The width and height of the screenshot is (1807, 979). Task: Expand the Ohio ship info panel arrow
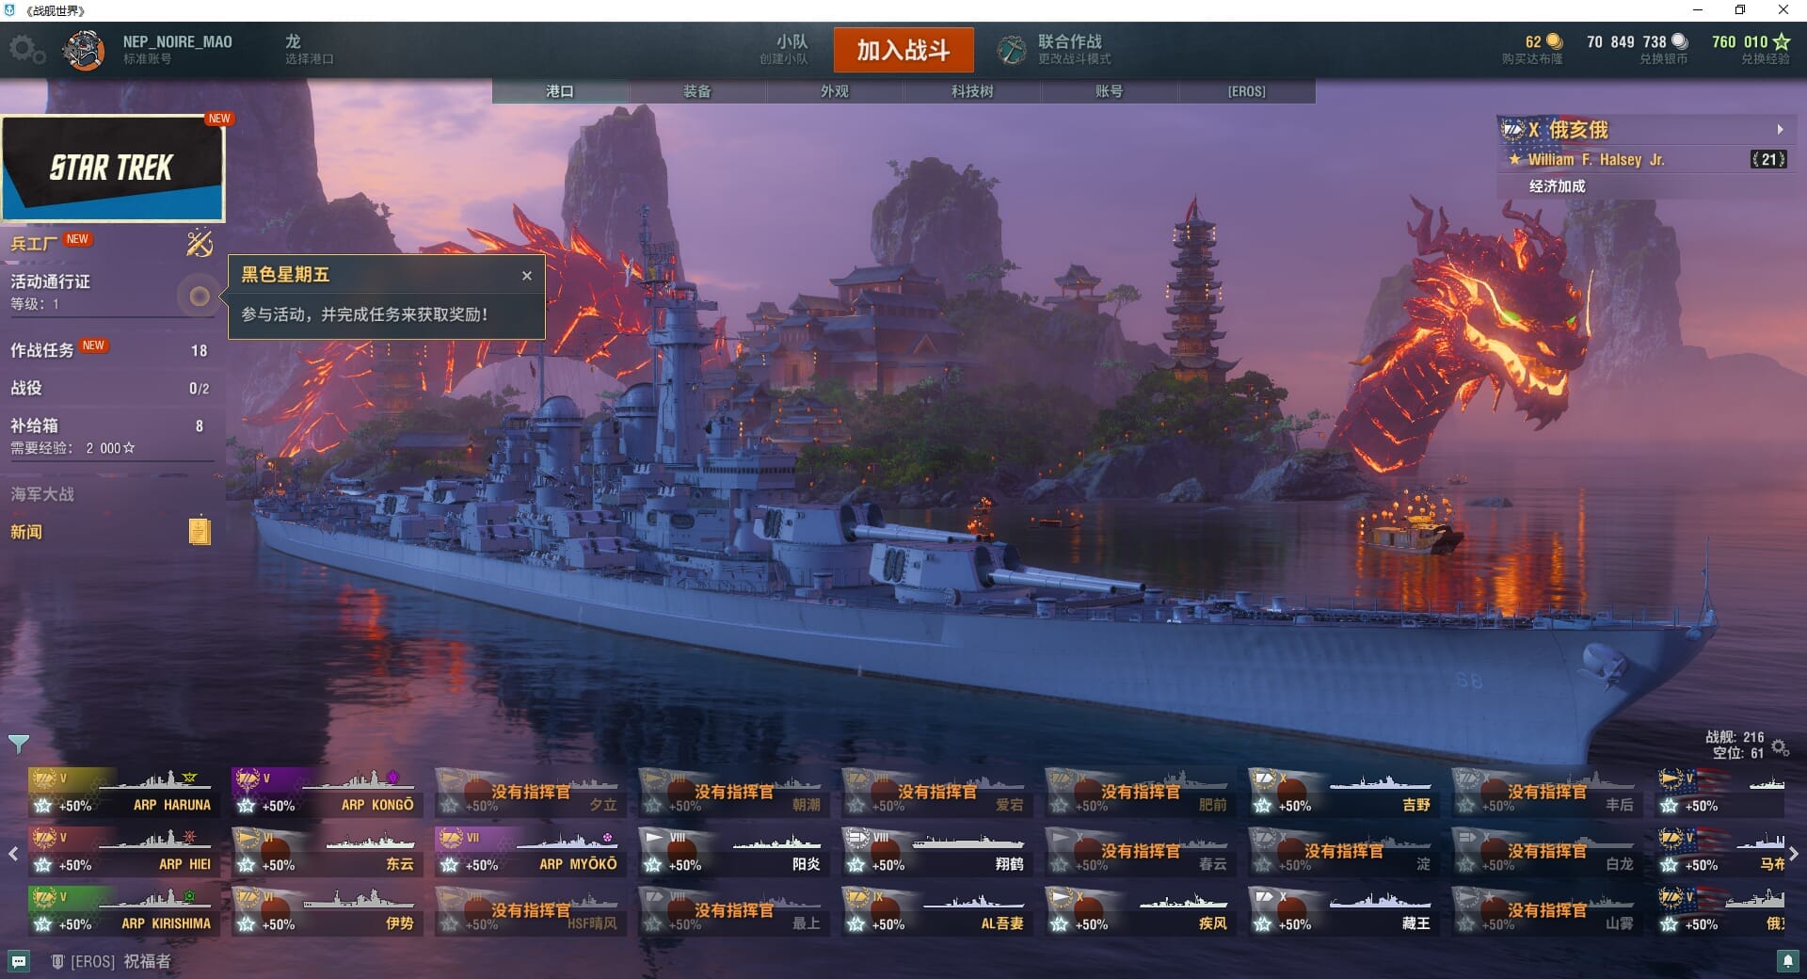(x=1780, y=130)
